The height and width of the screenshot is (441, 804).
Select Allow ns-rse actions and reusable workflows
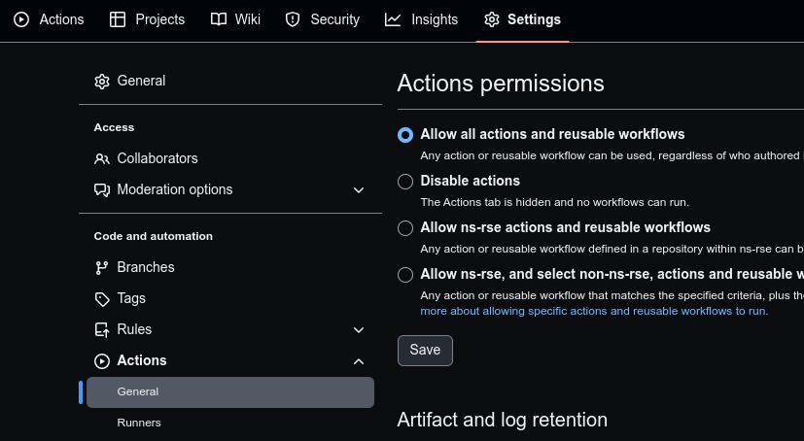[405, 228]
